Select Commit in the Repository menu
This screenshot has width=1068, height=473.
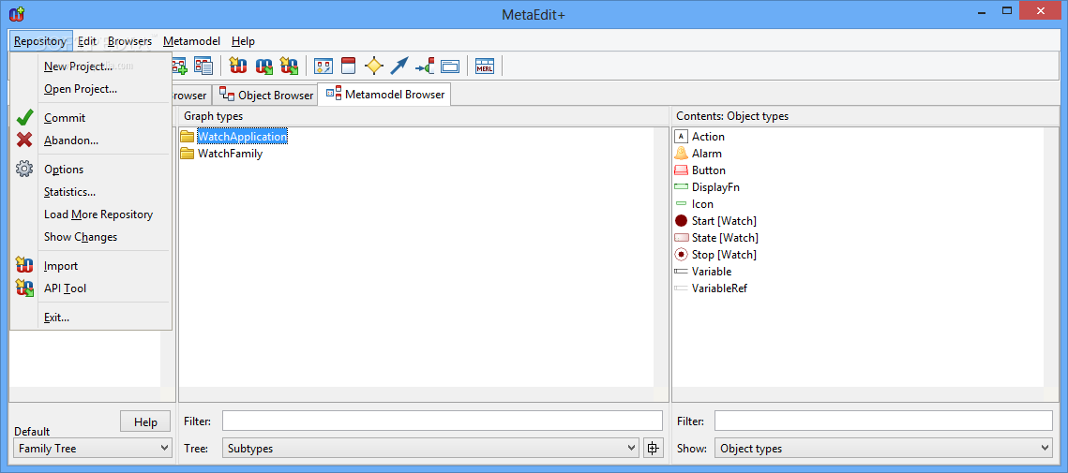coord(65,118)
